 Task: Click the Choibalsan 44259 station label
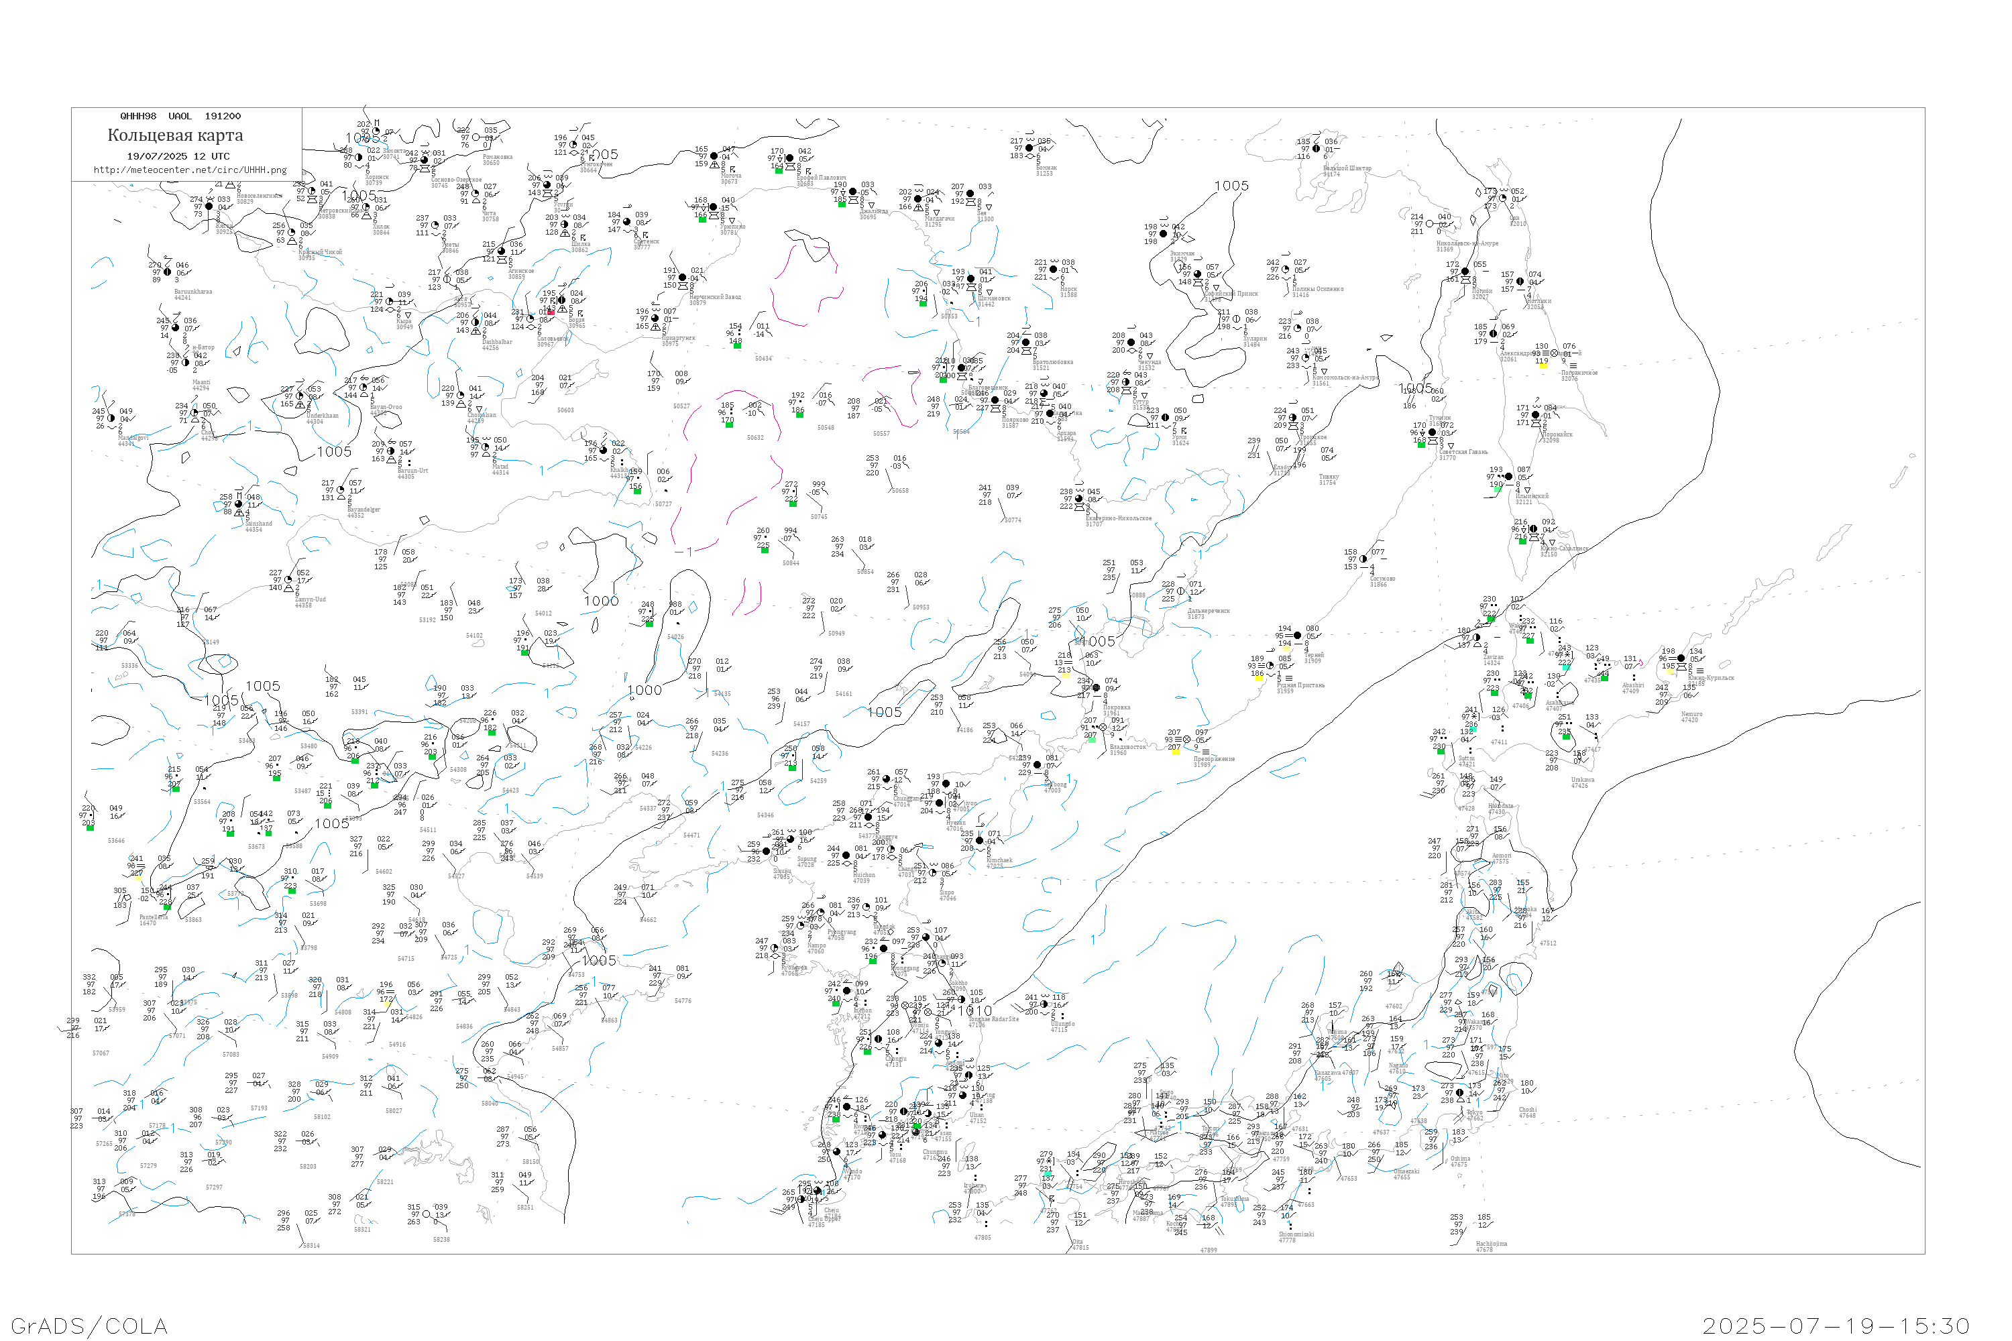482,417
